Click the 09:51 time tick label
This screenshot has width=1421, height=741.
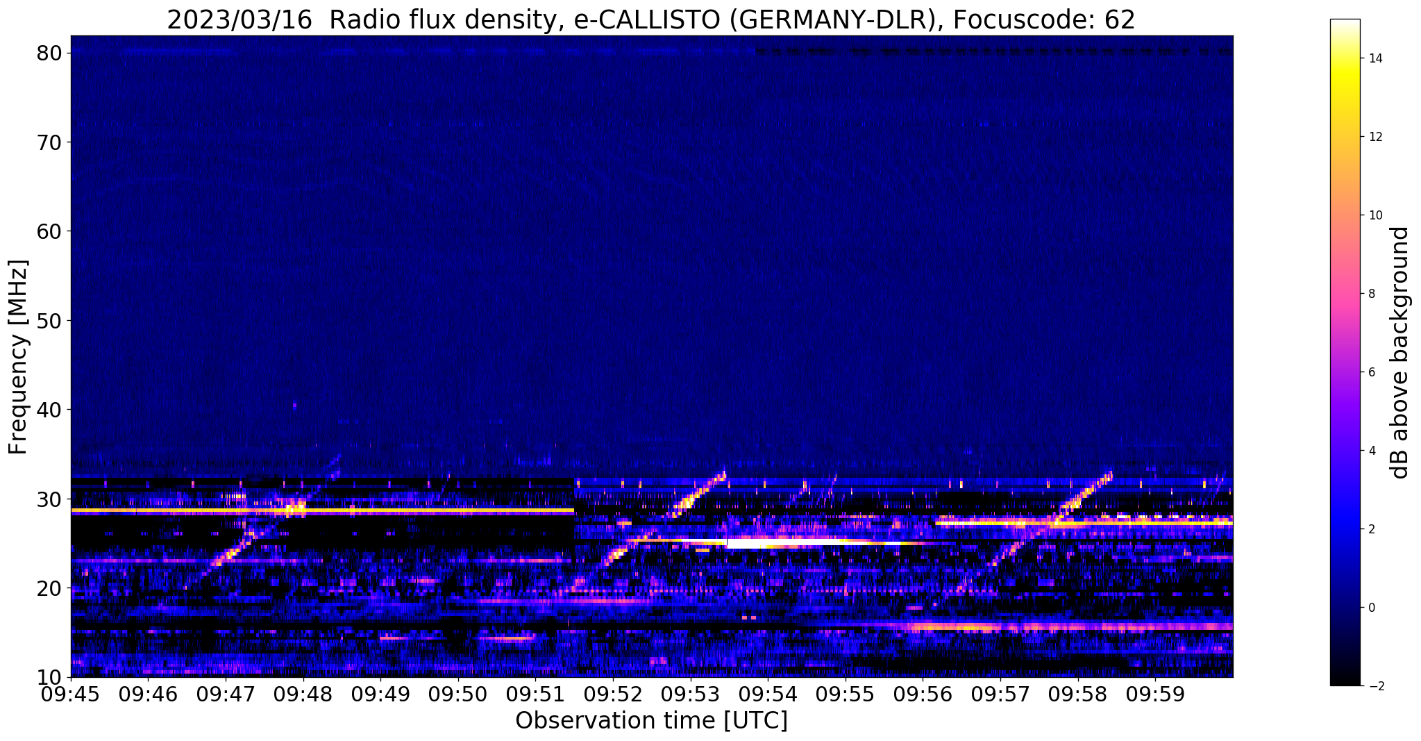click(x=535, y=694)
